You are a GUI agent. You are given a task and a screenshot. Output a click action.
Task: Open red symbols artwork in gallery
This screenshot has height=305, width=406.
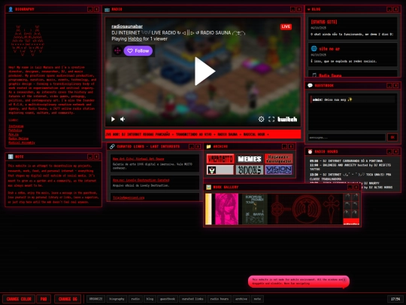(305, 209)
